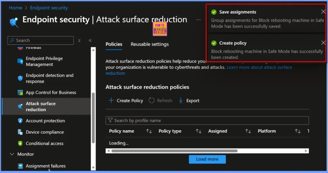Click the Endpoint detection and response icon
The width and height of the screenshot is (328, 173).
pyautogui.click(x=20, y=78)
